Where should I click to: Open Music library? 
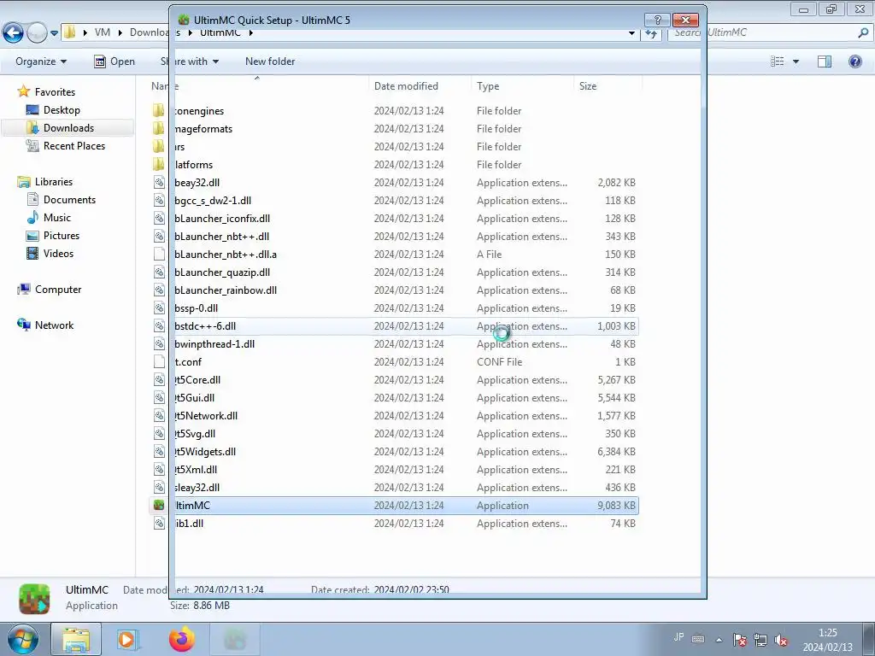coord(57,218)
